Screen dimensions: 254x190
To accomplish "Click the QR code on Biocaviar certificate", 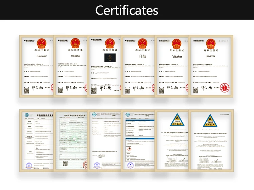I will click(x=26, y=91).
